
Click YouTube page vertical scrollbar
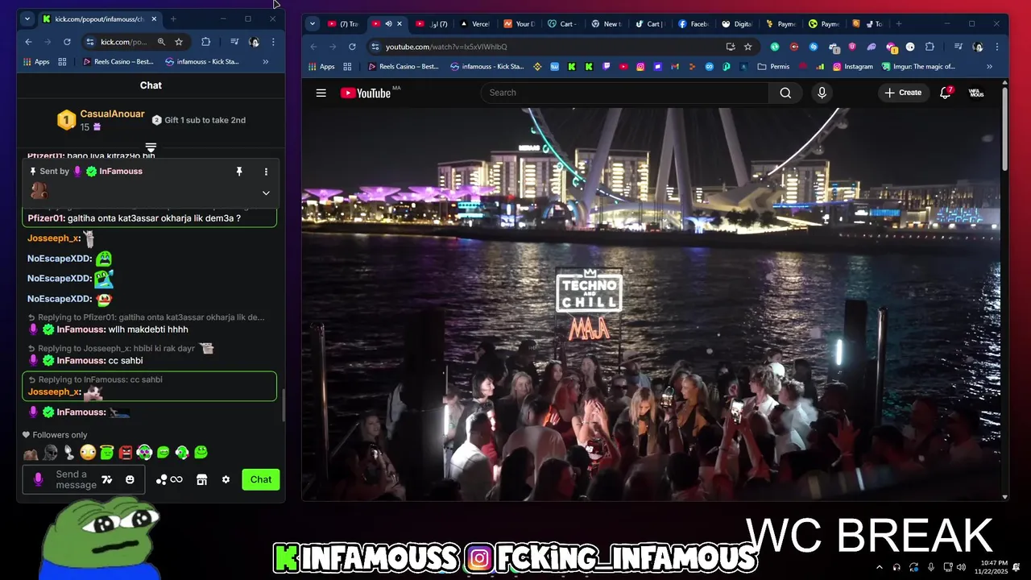(1004, 129)
